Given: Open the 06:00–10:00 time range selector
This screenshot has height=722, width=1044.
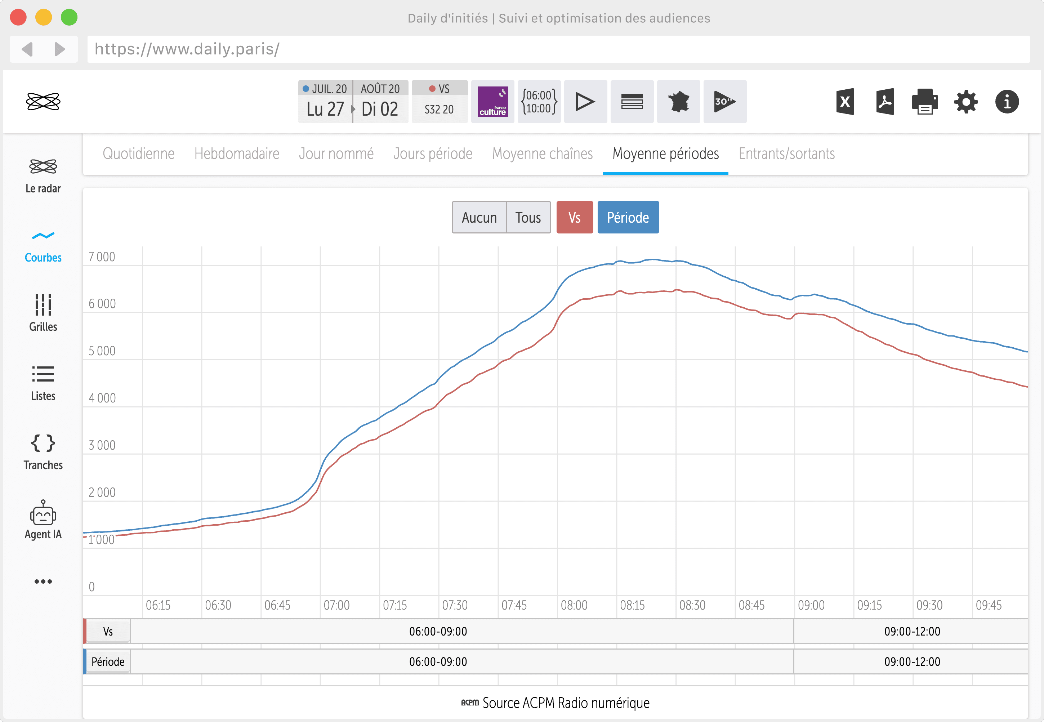Looking at the screenshot, I should click(x=539, y=101).
